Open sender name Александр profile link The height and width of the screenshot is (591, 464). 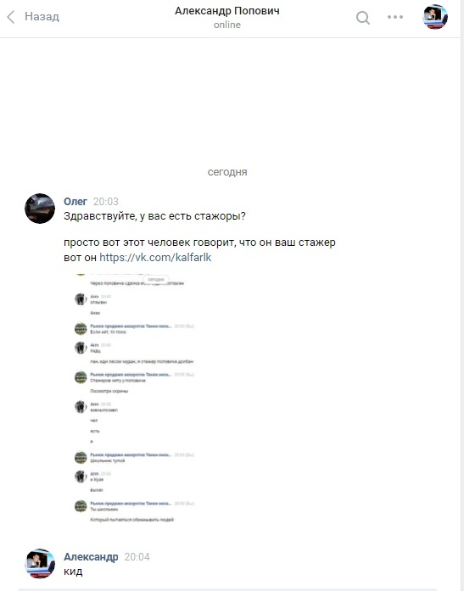pos(91,557)
